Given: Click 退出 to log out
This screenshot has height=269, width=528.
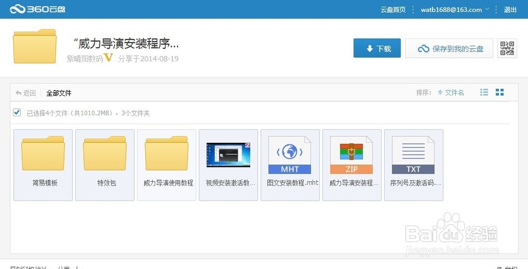Looking at the screenshot, I should coord(510,10).
